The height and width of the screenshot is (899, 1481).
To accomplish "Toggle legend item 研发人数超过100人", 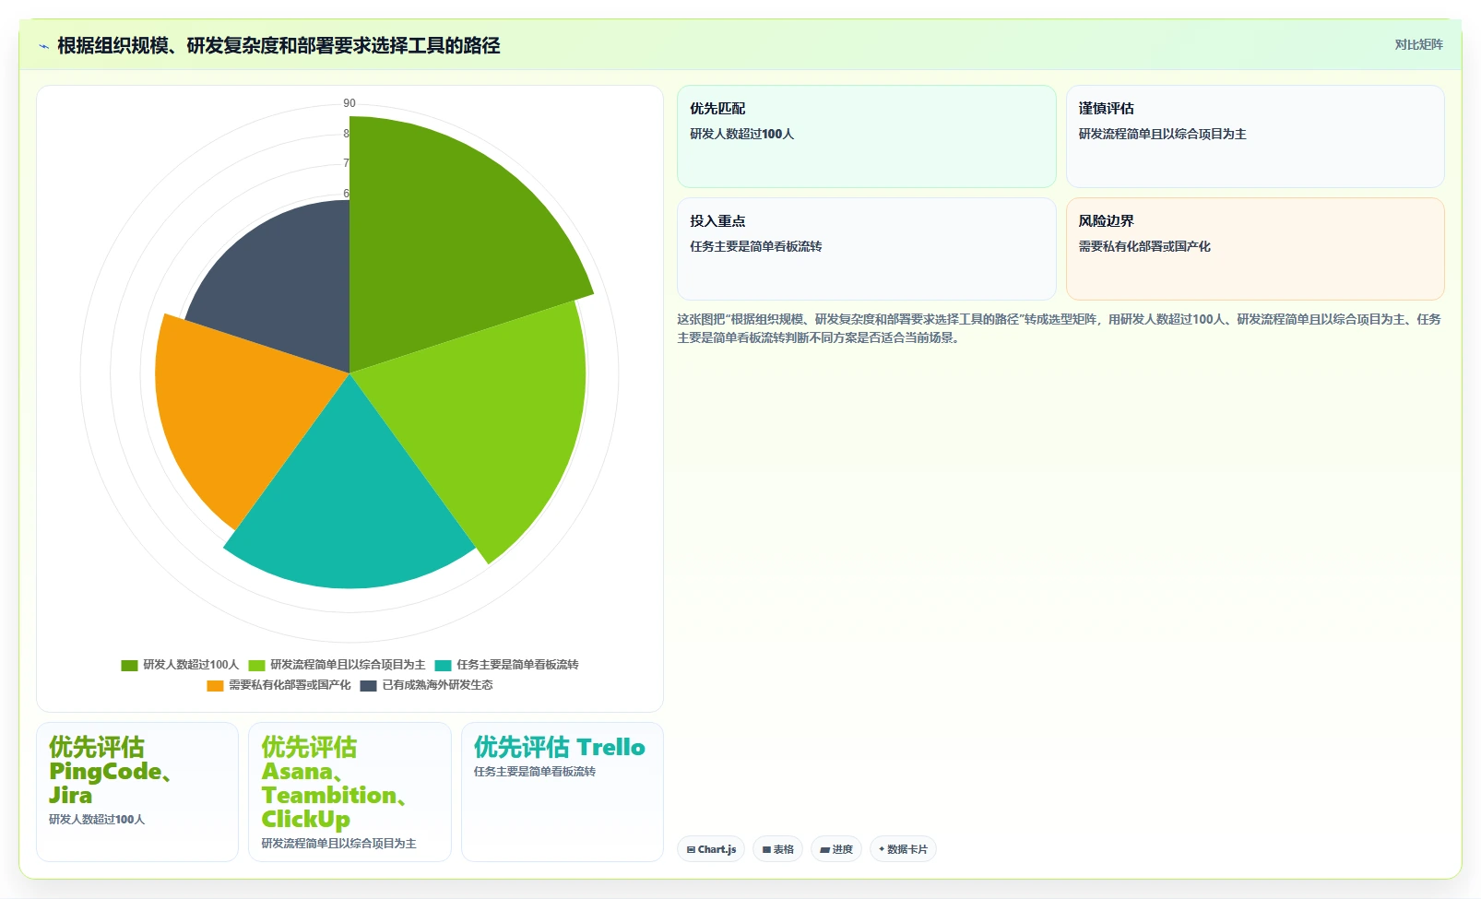I will 180,665.
